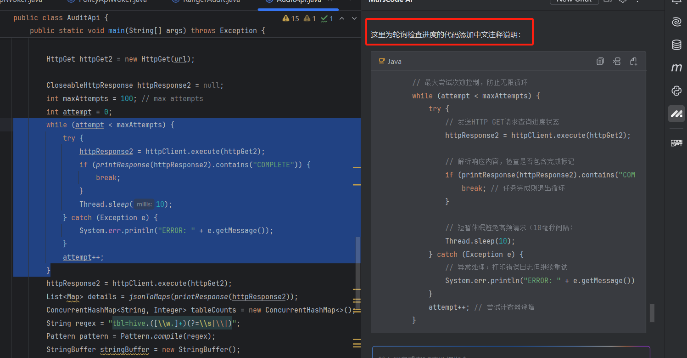Click the 'attempt++;' line in editor

tap(84, 257)
